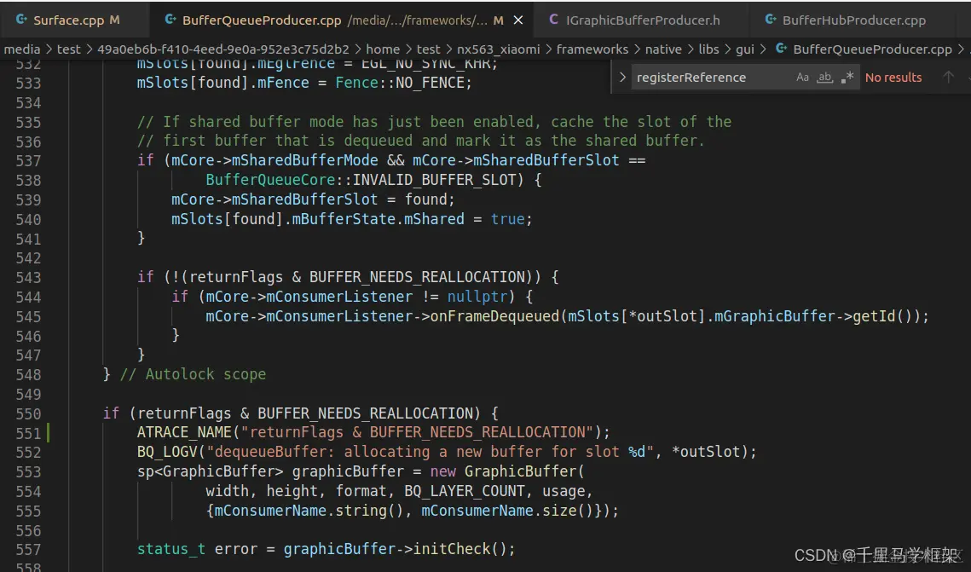
Task: Open the 'frameworks' breadcrumb segment
Action: pos(592,49)
